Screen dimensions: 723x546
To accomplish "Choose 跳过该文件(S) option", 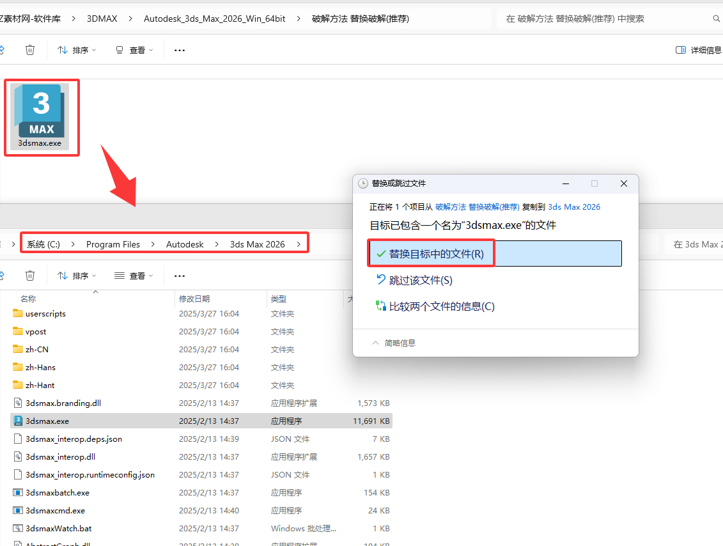I will [420, 280].
